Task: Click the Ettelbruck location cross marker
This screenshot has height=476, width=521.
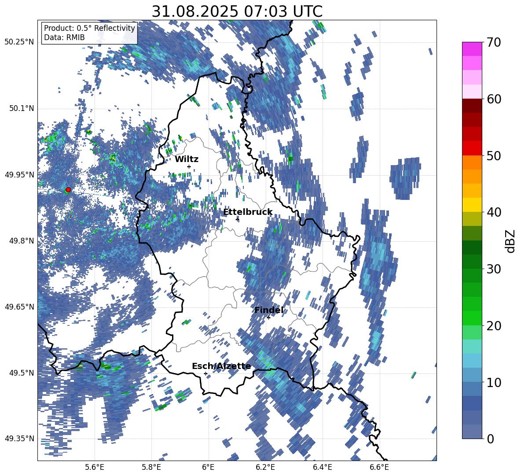Action: click(x=237, y=219)
